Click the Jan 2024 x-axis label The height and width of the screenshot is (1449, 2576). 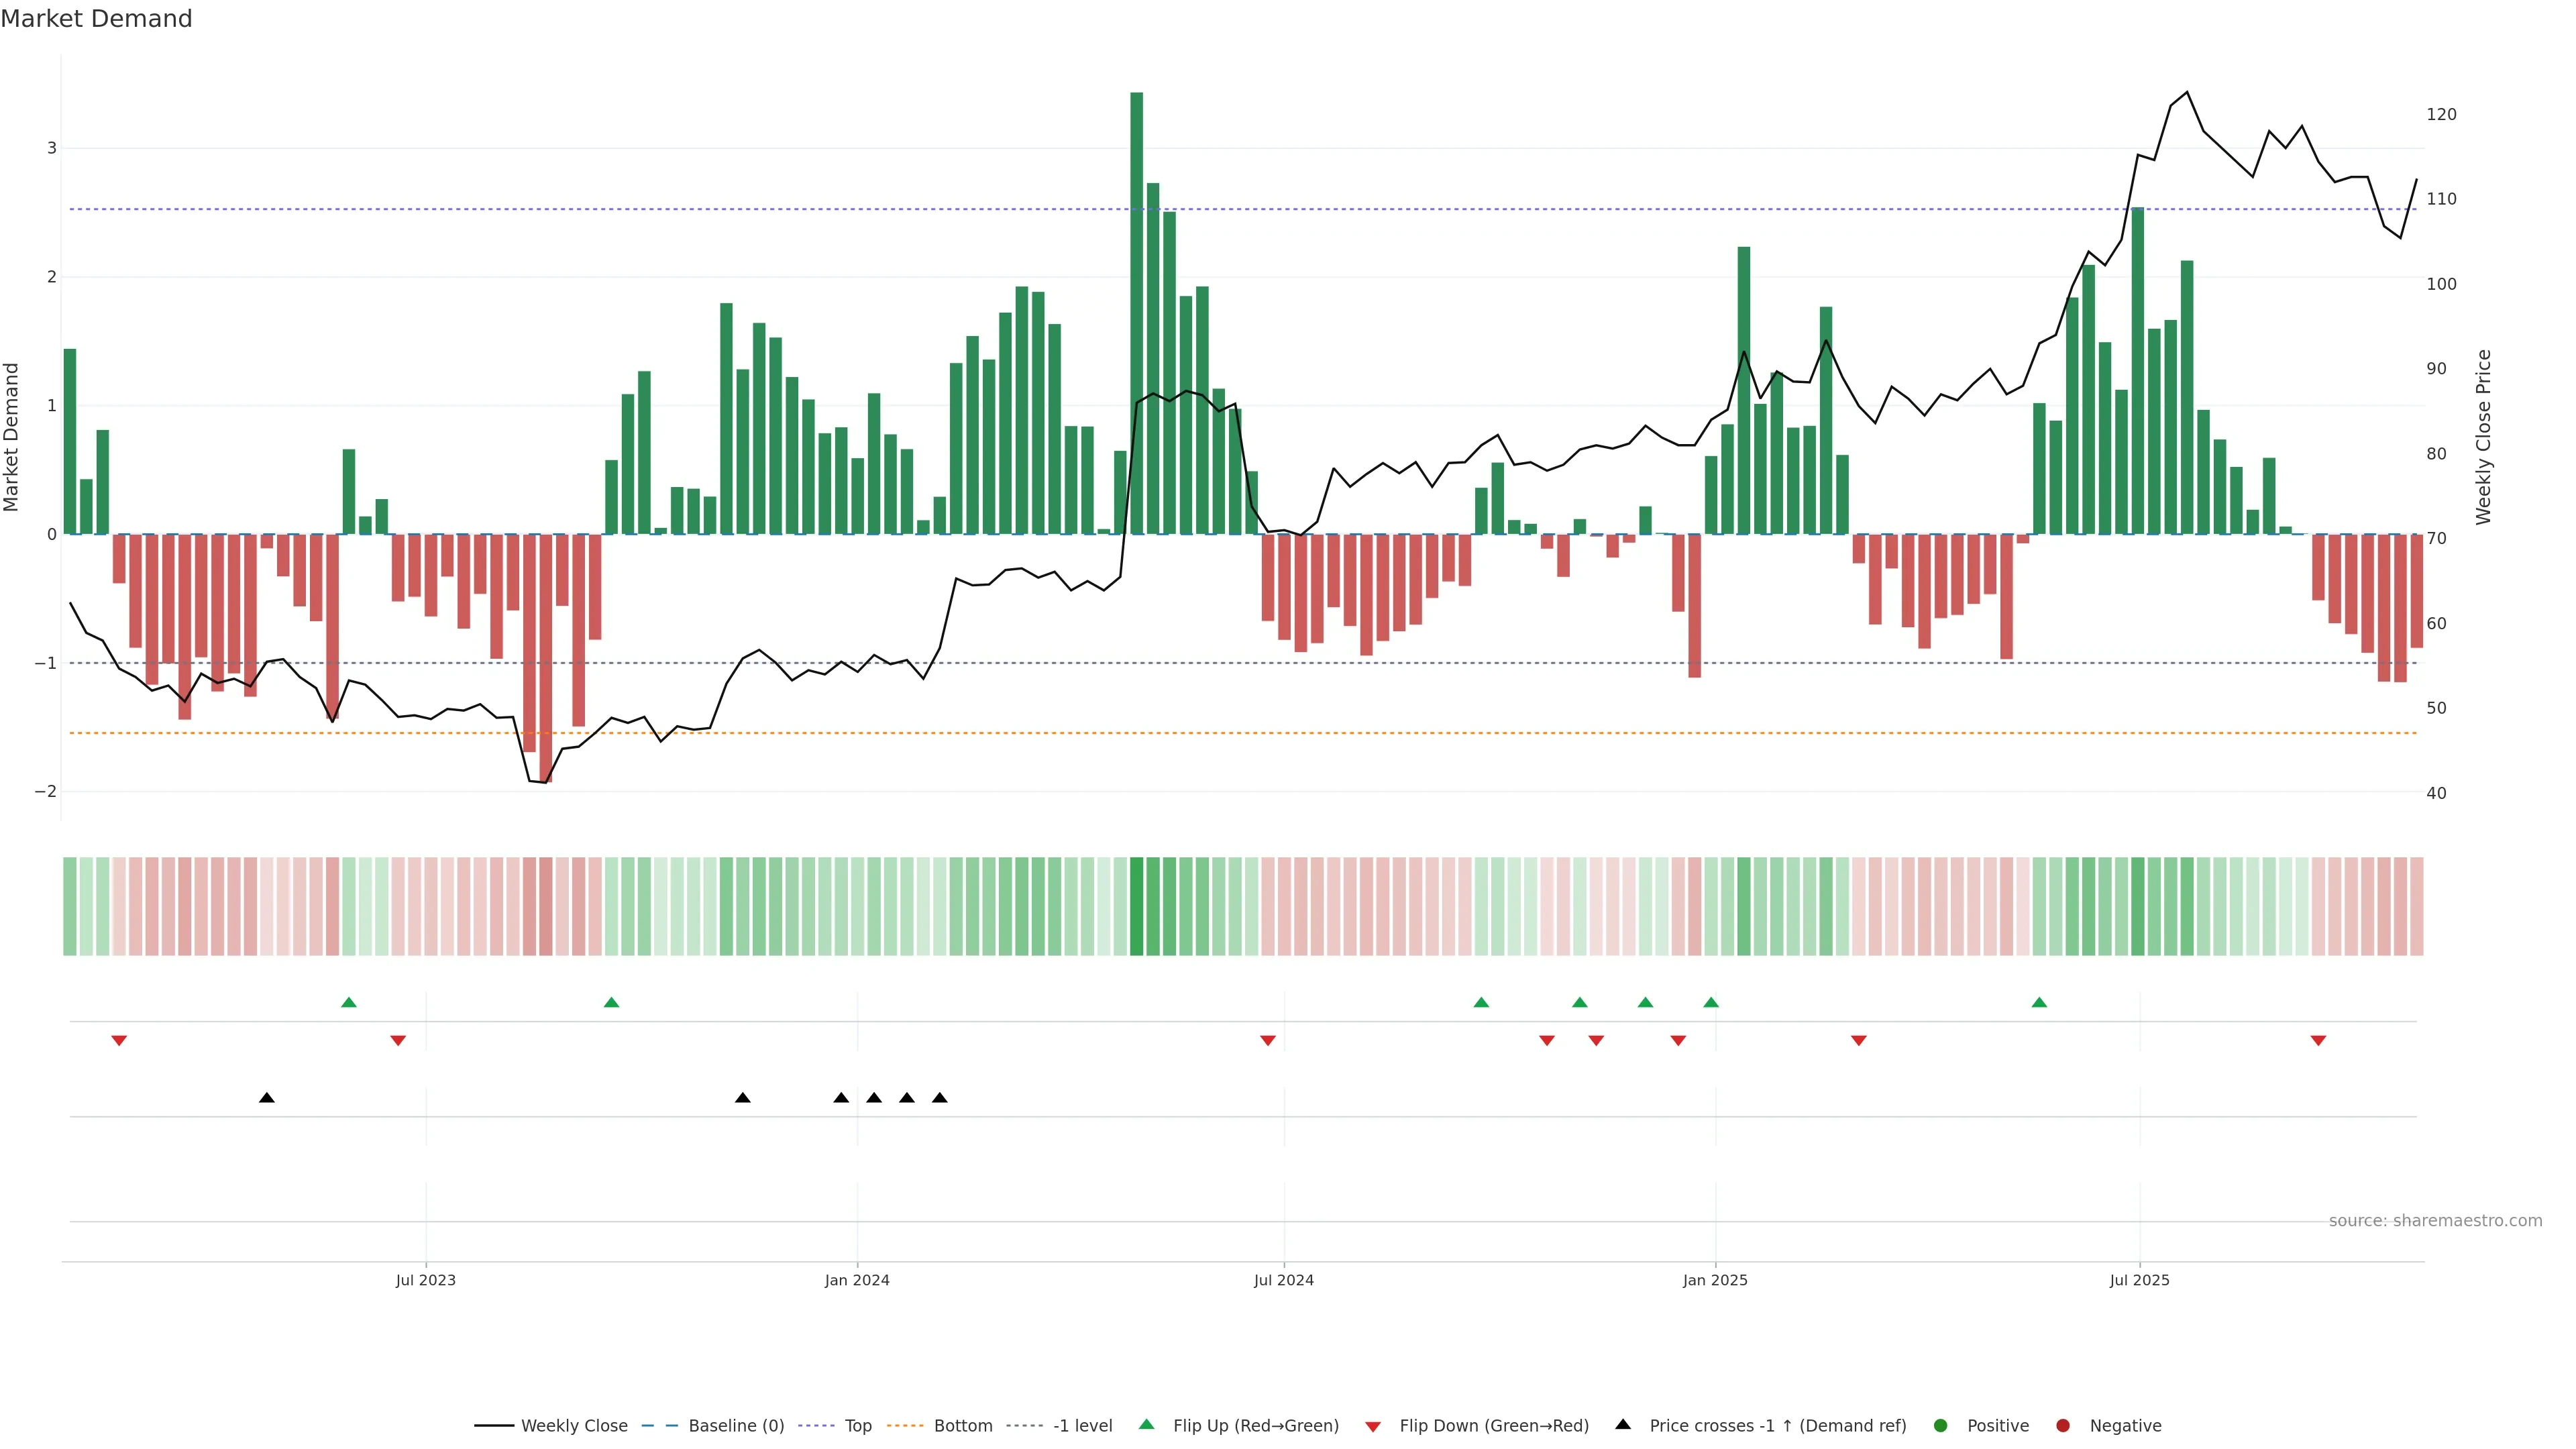pos(856,1280)
